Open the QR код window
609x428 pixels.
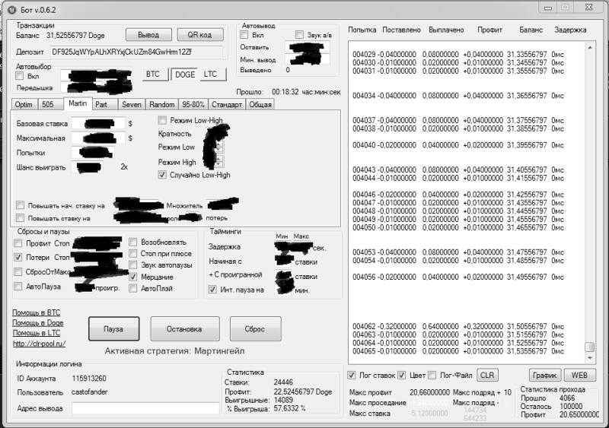coord(200,35)
